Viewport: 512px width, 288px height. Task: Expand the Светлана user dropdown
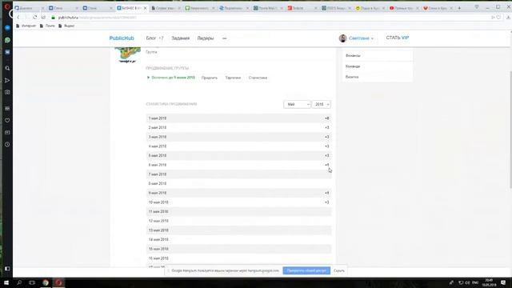pyautogui.click(x=361, y=38)
